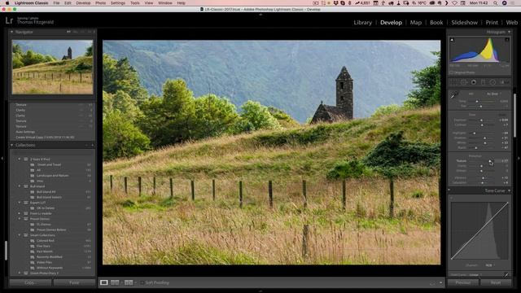Select the Radial Filter tool icon
Viewport: 521px width, 293px height.
[493, 82]
